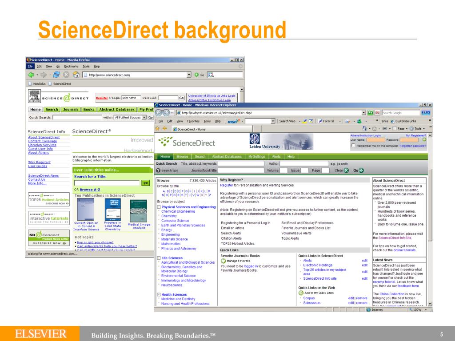455x341 pixels.
Task: Click the Elsevier tree logo in the old ScienceDirect page
Action: 34,96
